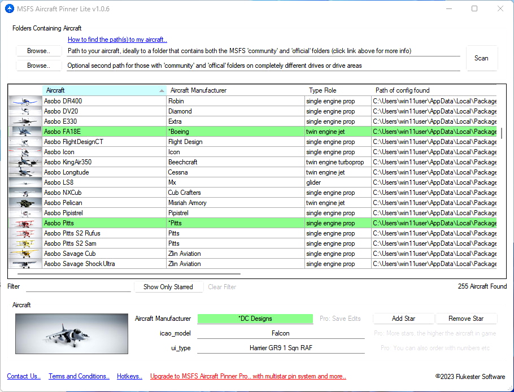
Task: Select the Asobo Pelican thumbnail image
Action: click(25, 203)
